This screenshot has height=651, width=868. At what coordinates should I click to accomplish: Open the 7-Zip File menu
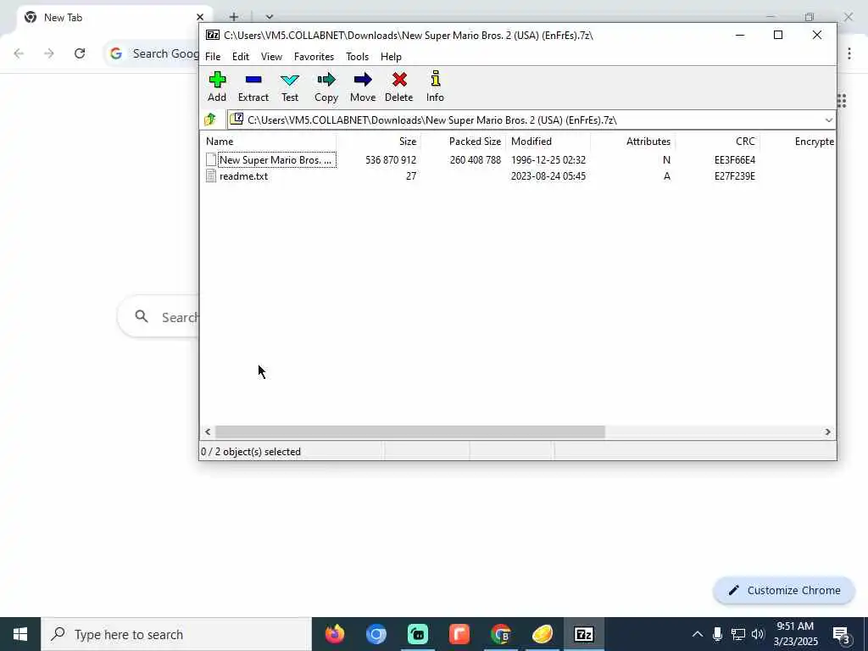[x=213, y=57]
